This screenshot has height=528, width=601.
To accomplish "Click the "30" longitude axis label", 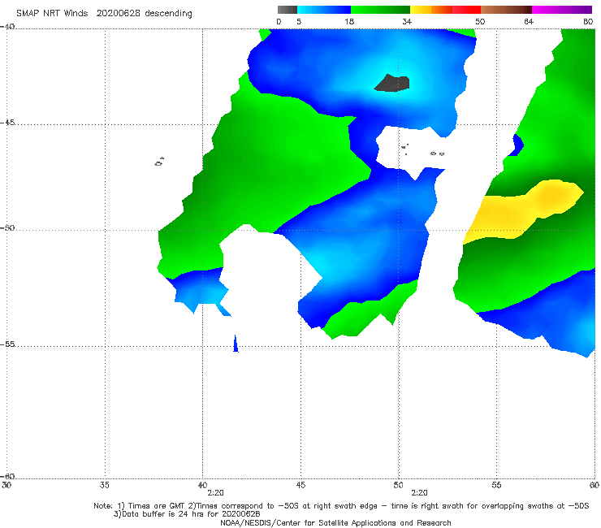I will pyautogui.click(x=6, y=485).
